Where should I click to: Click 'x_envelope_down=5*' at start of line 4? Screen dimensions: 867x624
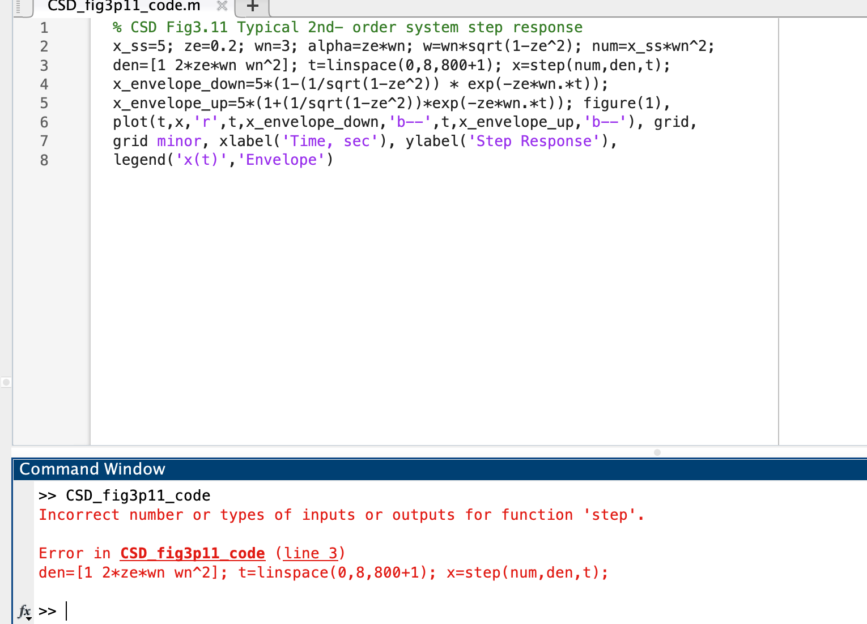(x=193, y=84)
